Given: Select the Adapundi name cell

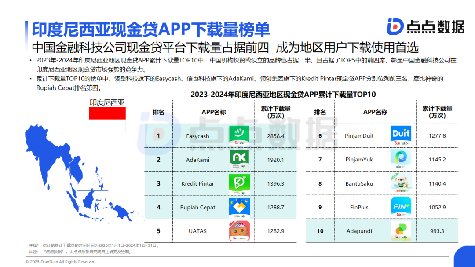Looking at the screenshot, I should pos(359,231).
